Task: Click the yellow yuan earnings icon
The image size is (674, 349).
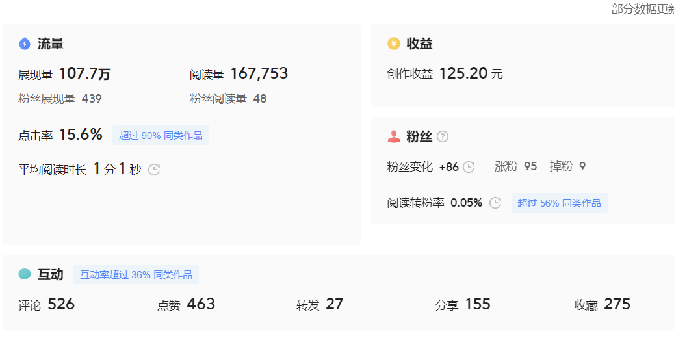Action: click(x=394, y=44)
